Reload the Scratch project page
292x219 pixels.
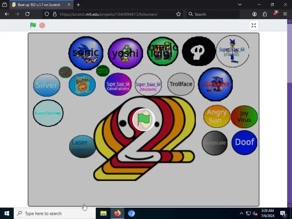tap(27, 14)
